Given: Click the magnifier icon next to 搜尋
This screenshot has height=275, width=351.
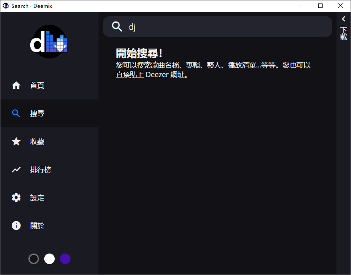Looking at the screenshot, I should click(16, 113).
